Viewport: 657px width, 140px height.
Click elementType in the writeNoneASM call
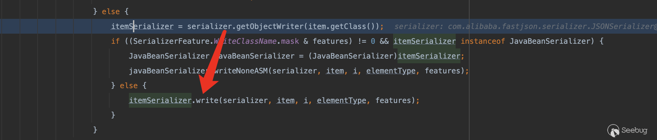pyautogui.click(x=391, y=71)
